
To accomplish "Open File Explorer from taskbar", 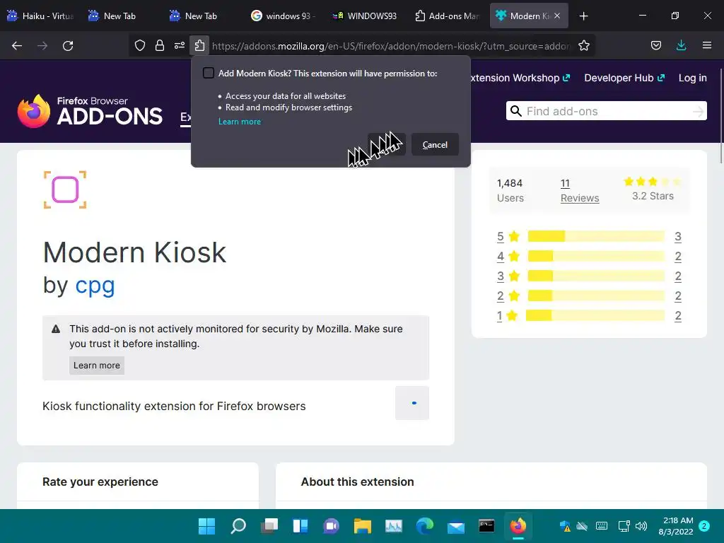I will [x=363, y=526].
